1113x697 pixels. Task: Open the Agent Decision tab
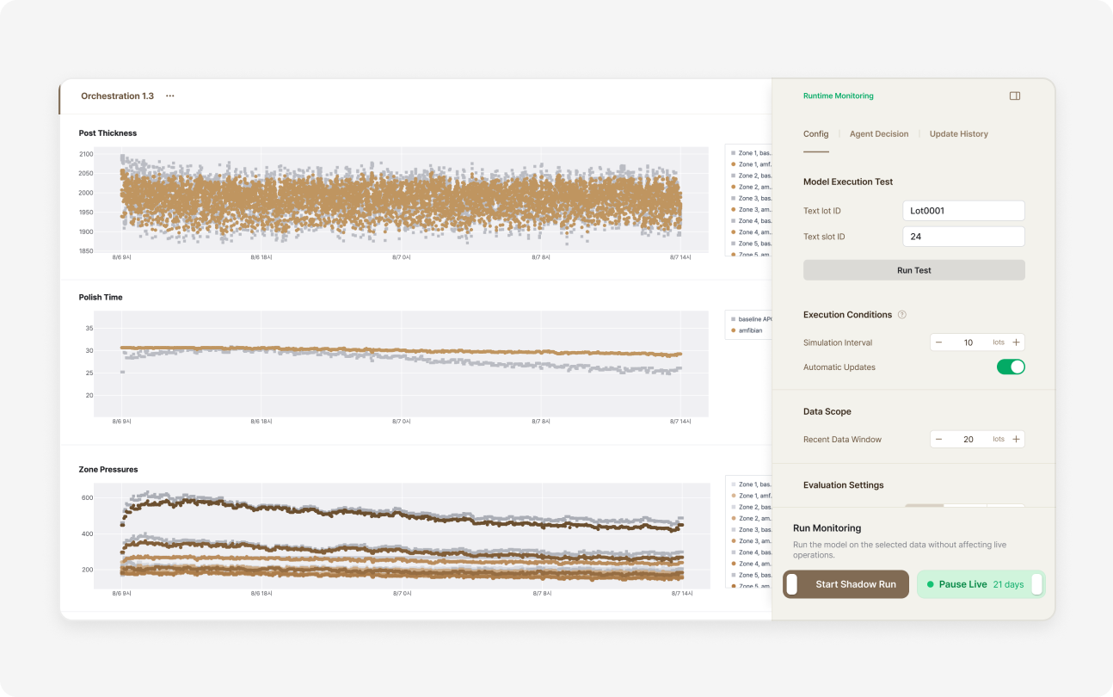(879, 134)
